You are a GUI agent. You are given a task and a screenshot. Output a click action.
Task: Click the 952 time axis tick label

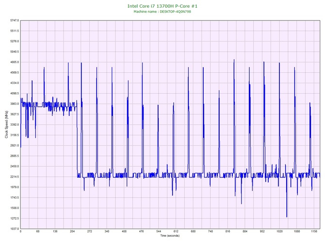click(x=262, y=231)
